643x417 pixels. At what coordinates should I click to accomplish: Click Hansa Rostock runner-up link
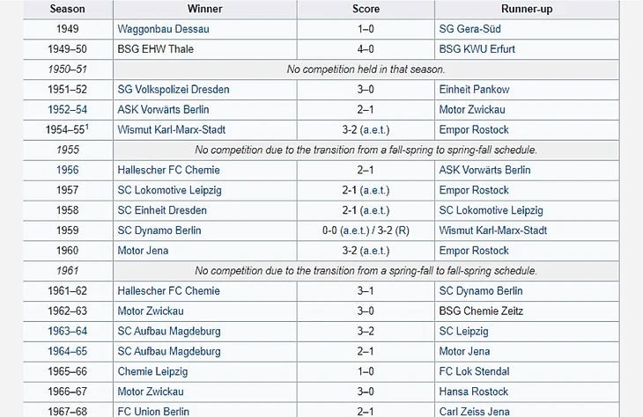474,391
